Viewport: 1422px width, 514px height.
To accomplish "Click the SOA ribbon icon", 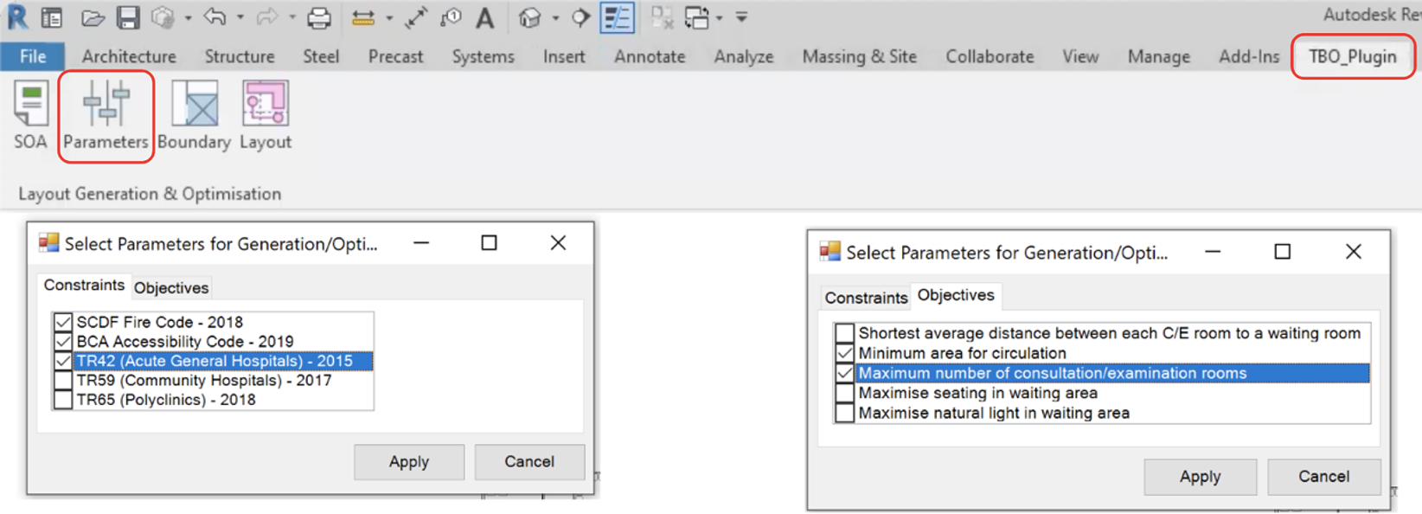I will [30, 113].
